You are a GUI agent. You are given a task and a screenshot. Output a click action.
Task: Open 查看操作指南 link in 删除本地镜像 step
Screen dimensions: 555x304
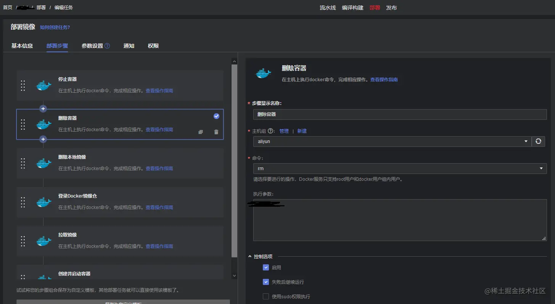pos(159,169)
